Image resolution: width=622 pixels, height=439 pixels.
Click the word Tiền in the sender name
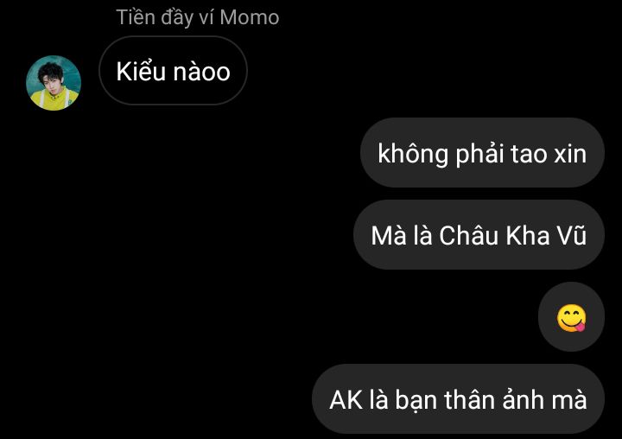[x=136, y=17]
